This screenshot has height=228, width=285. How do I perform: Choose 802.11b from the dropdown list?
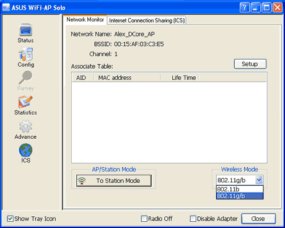tap(240, 189)
